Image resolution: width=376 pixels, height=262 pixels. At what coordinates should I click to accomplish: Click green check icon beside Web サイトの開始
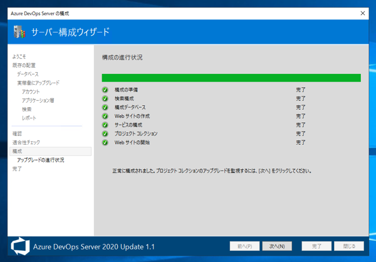tap(105, 142)
